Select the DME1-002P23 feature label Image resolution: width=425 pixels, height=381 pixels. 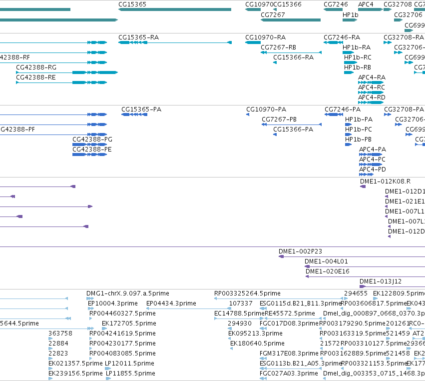coord(300,251)
